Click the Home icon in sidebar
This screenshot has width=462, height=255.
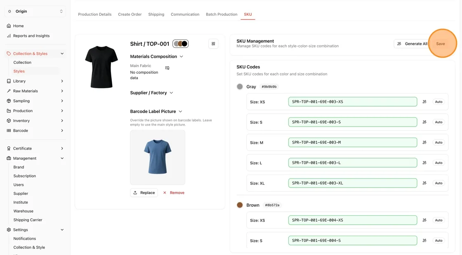(9, 26)
